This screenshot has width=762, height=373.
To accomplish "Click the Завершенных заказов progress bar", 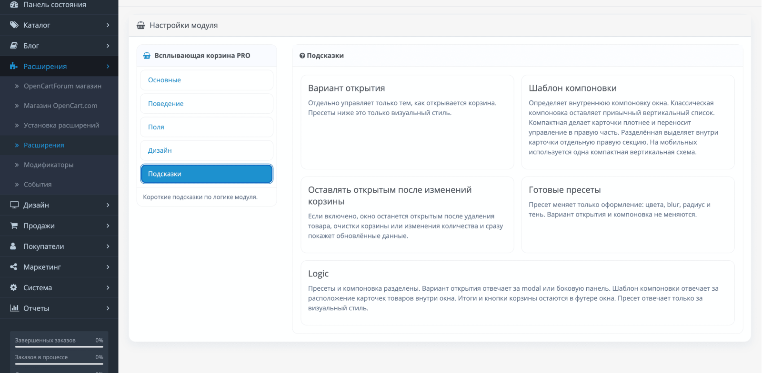I will (x=59, y=347).
